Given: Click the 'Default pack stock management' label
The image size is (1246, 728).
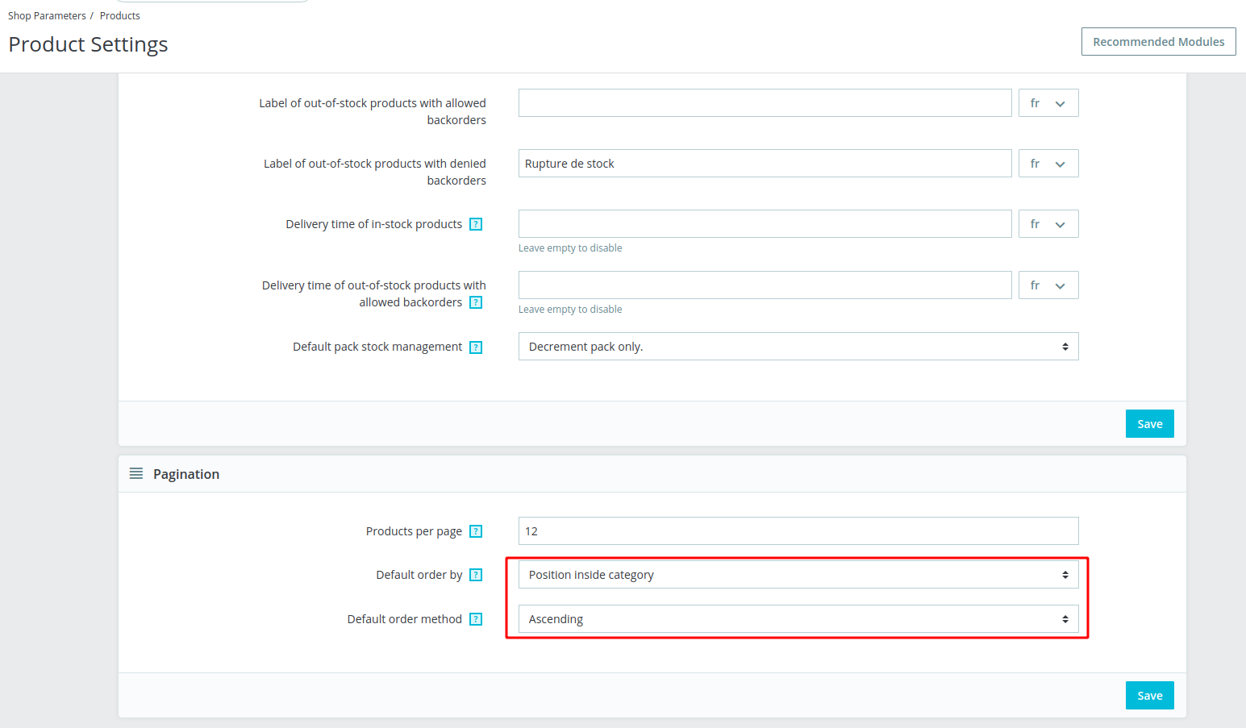Looking at the screenshot, I should [377, 347].
